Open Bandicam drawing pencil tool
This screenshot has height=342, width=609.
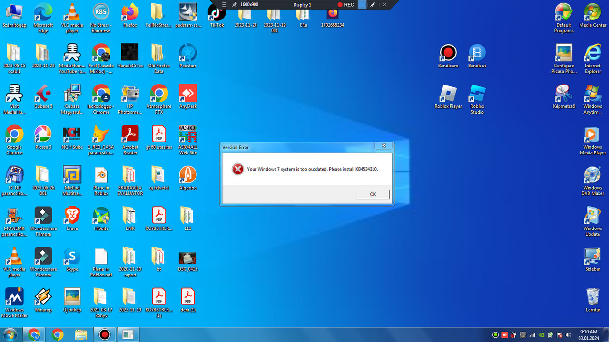tap(373, 5)
